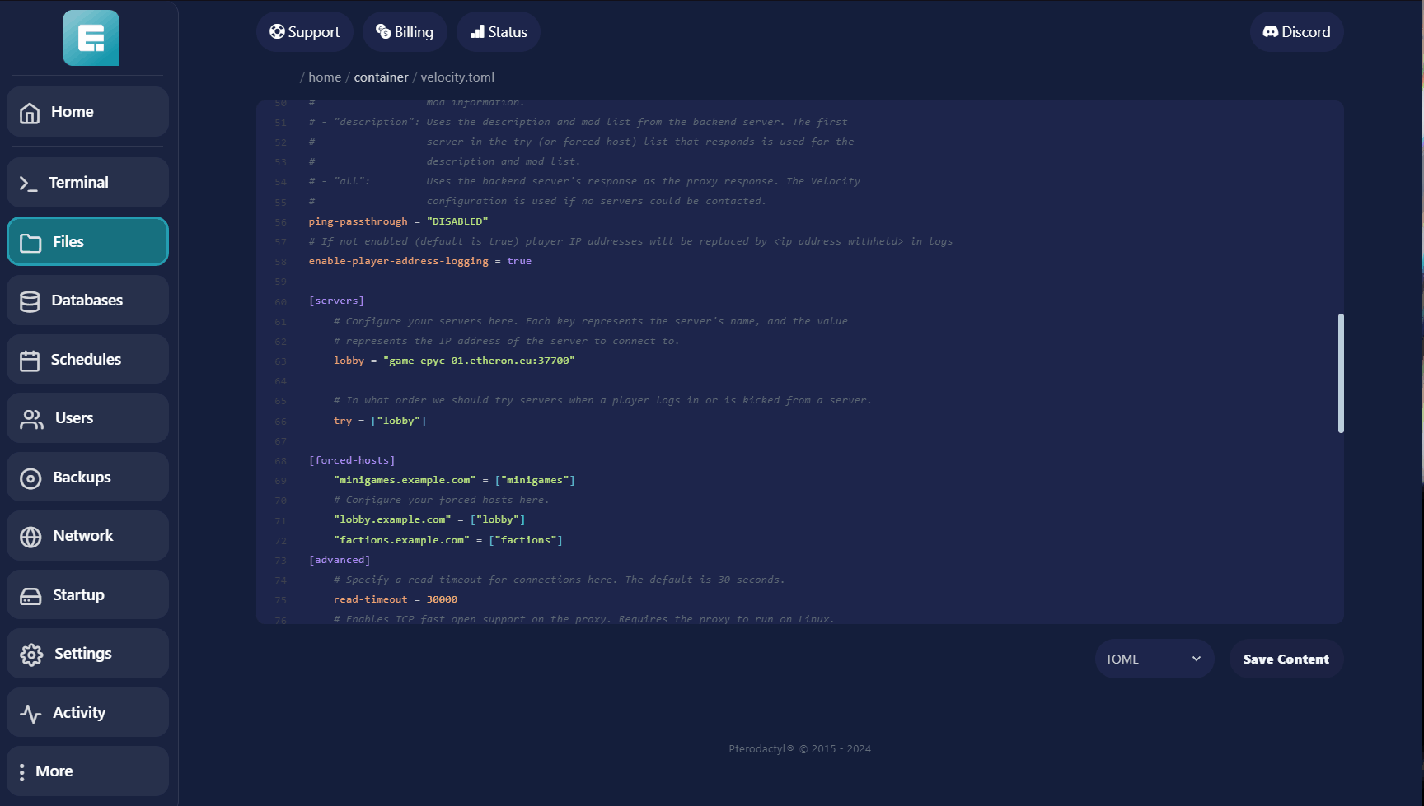Open the Databases section
Image resolution: width=1424 pixels, height=806 pixels.
[87, 301]
